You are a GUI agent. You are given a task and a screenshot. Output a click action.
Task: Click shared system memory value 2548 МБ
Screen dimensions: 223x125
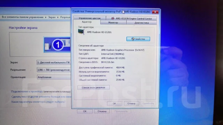coord(120,80)
